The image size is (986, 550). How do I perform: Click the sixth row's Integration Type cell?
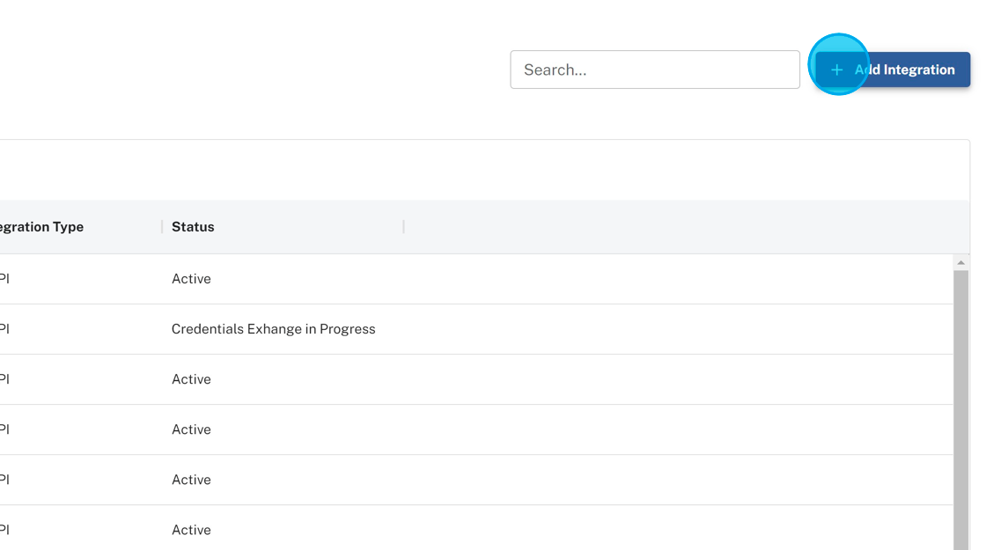pos(4,530)
